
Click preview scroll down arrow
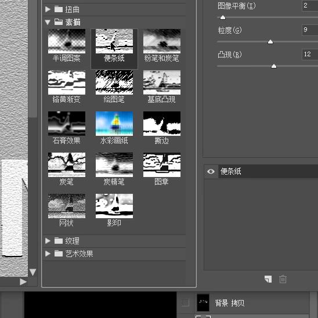32,272
